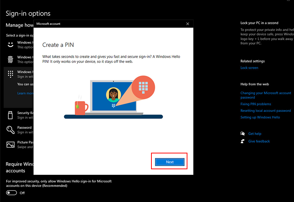Select the Password sign-in option text
Screen dimensions: 294x202
coord(24,128)
